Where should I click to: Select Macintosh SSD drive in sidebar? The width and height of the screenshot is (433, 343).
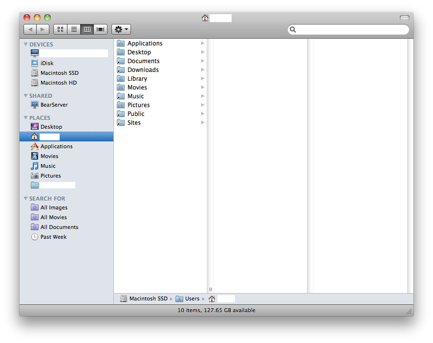[66, 73]
